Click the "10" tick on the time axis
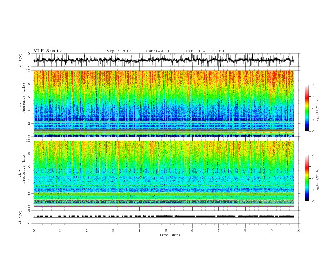Viewport: 336px width, 259px height. 298,231
